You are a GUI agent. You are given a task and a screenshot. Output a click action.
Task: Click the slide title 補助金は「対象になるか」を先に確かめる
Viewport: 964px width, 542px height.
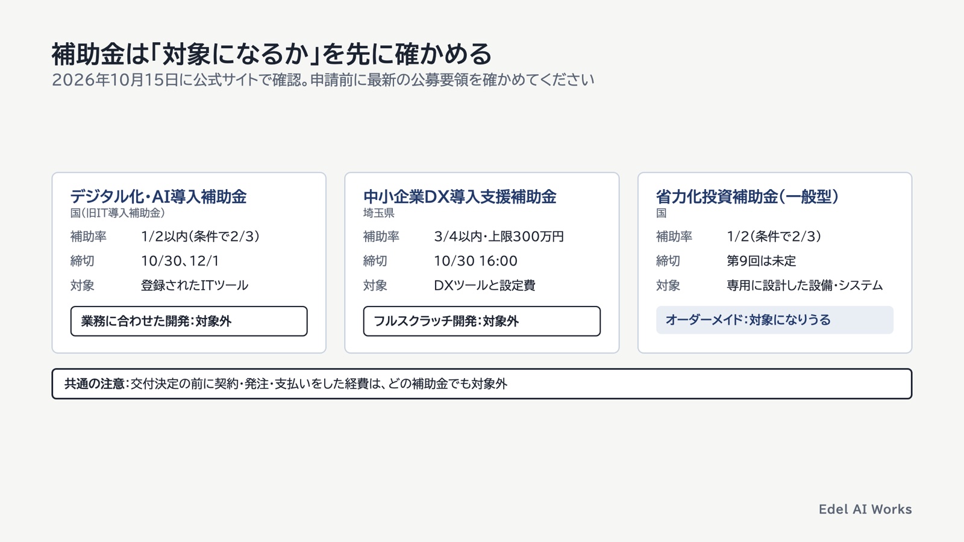click(x=272, y=54)
